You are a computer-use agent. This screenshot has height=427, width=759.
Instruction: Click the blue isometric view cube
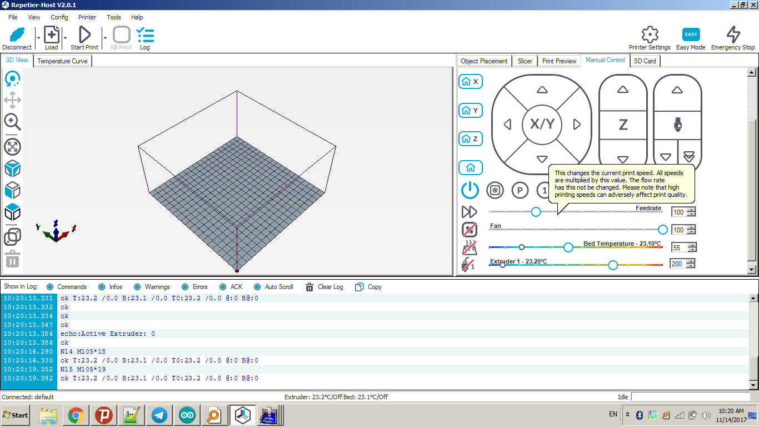12,168
